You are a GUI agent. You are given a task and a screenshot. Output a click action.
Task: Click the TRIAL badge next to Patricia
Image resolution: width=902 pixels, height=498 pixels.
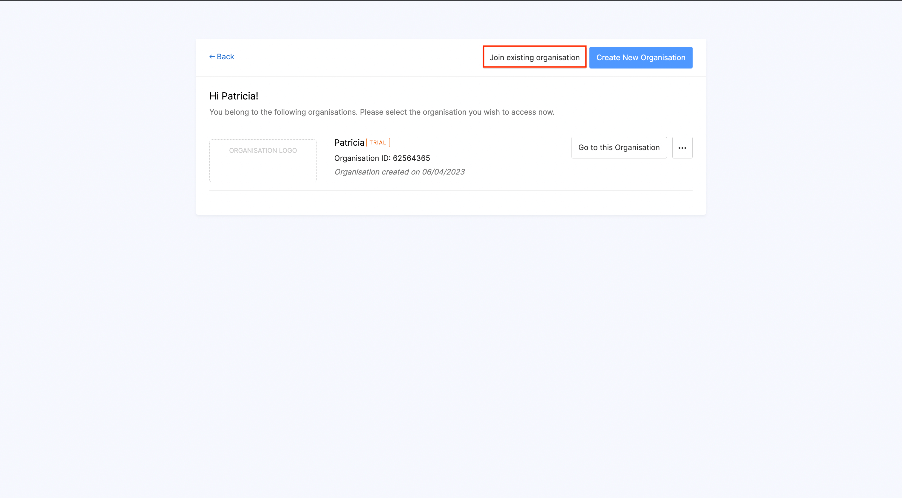click(378, 142)
